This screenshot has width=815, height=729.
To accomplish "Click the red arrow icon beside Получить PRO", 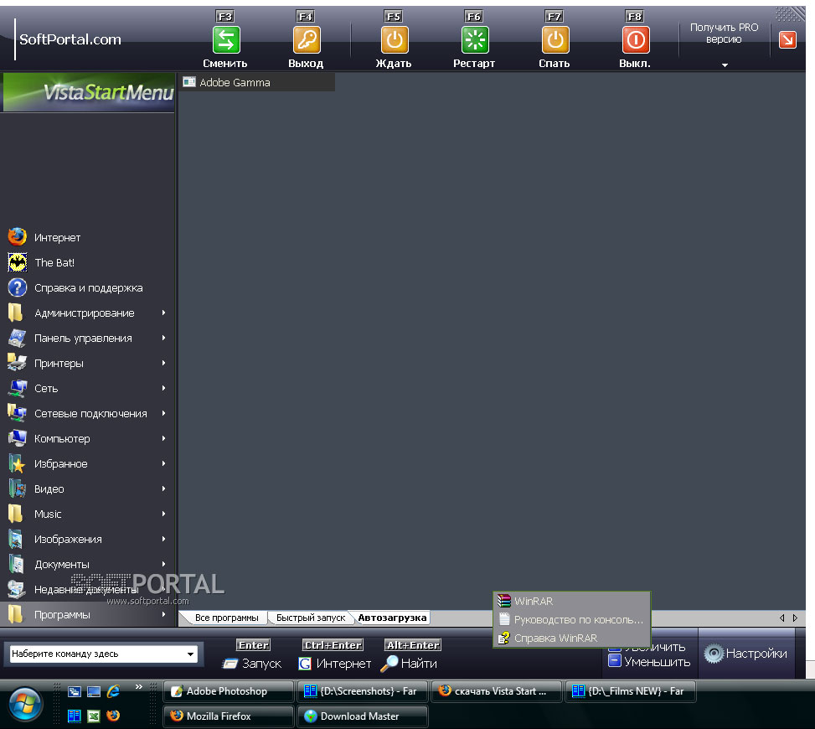I will (787, 39).
